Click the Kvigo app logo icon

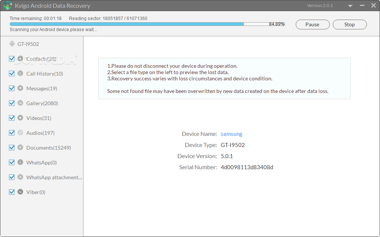point(7,5)
